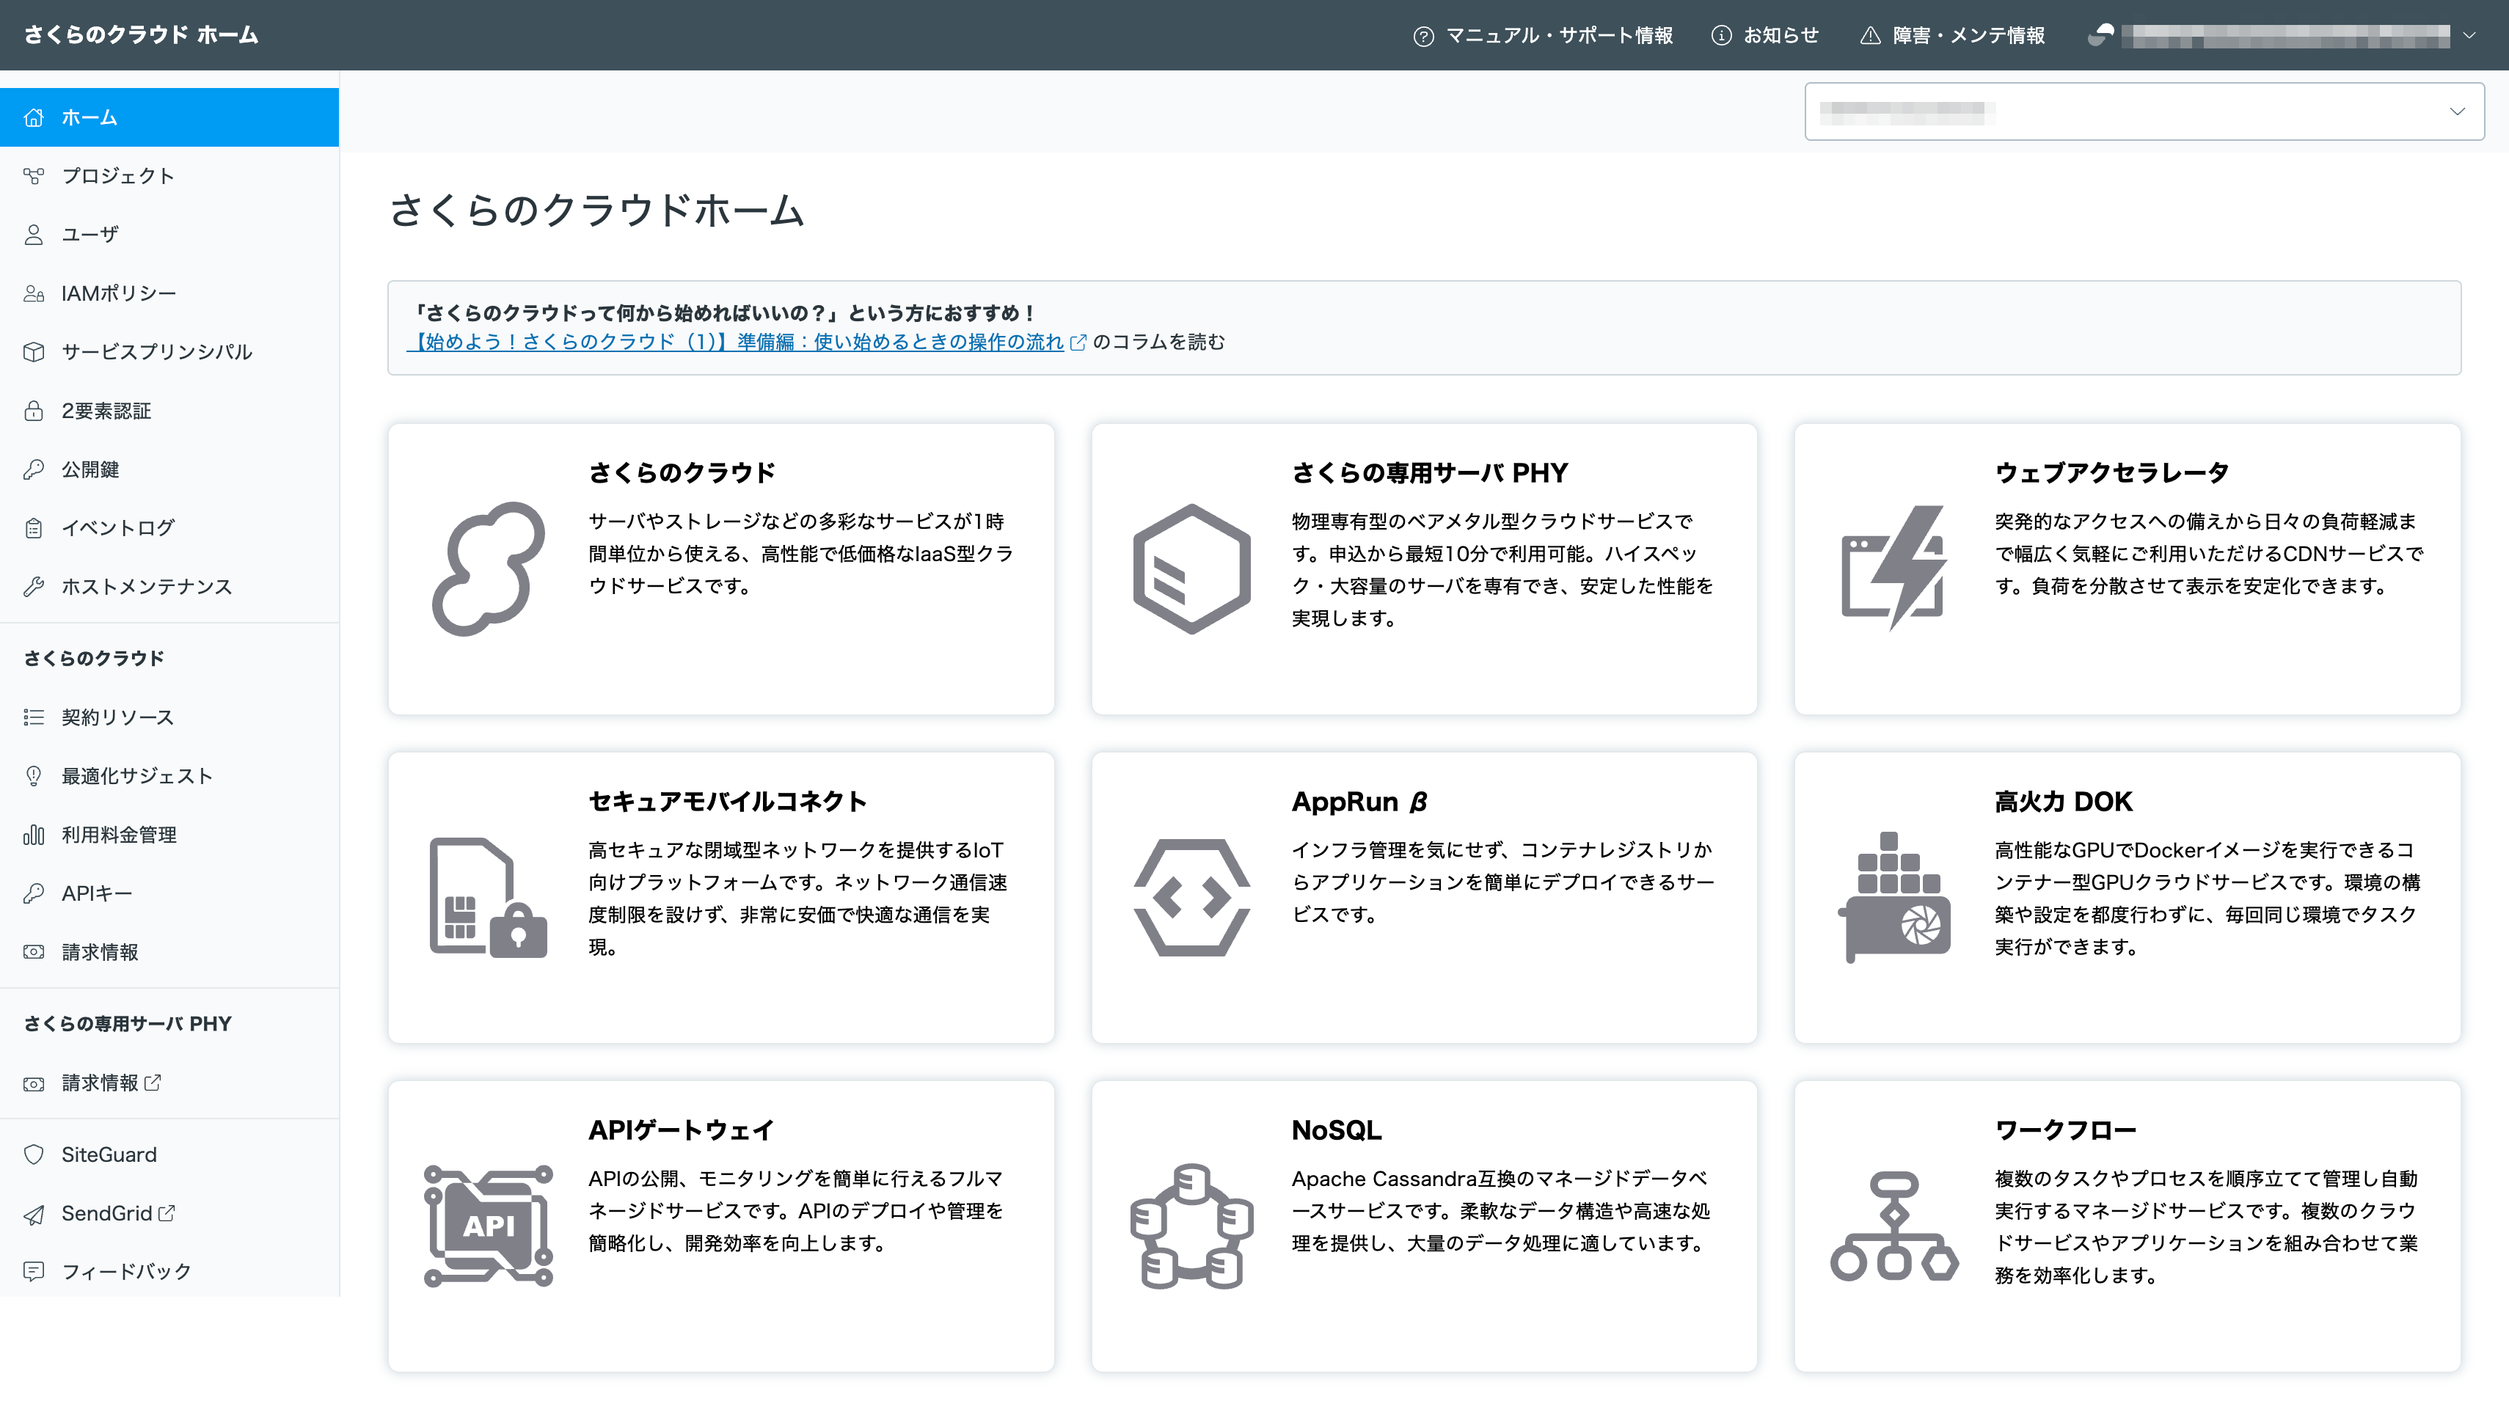Click the ユーザ person icon
This screenshot has width=2509, height=1420.
pyautogui.click(x=34, y=234)
